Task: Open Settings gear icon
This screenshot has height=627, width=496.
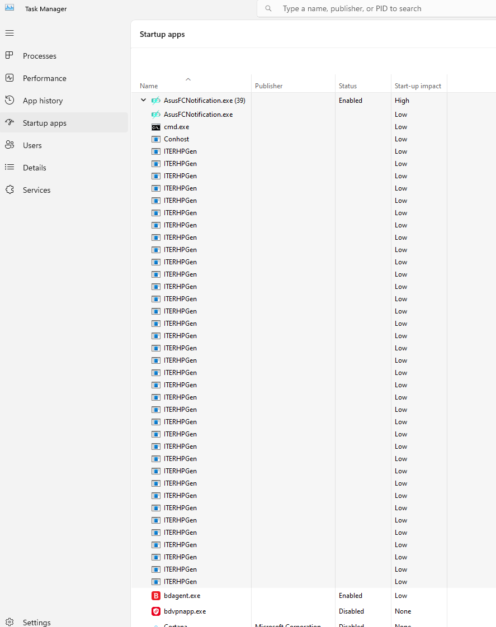Action: click(10, 622)
